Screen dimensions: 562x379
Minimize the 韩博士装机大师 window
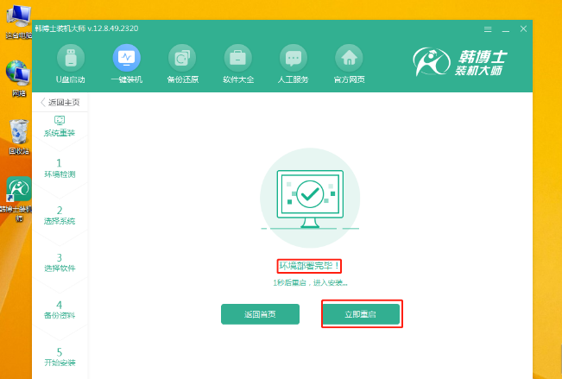(506, 29)
